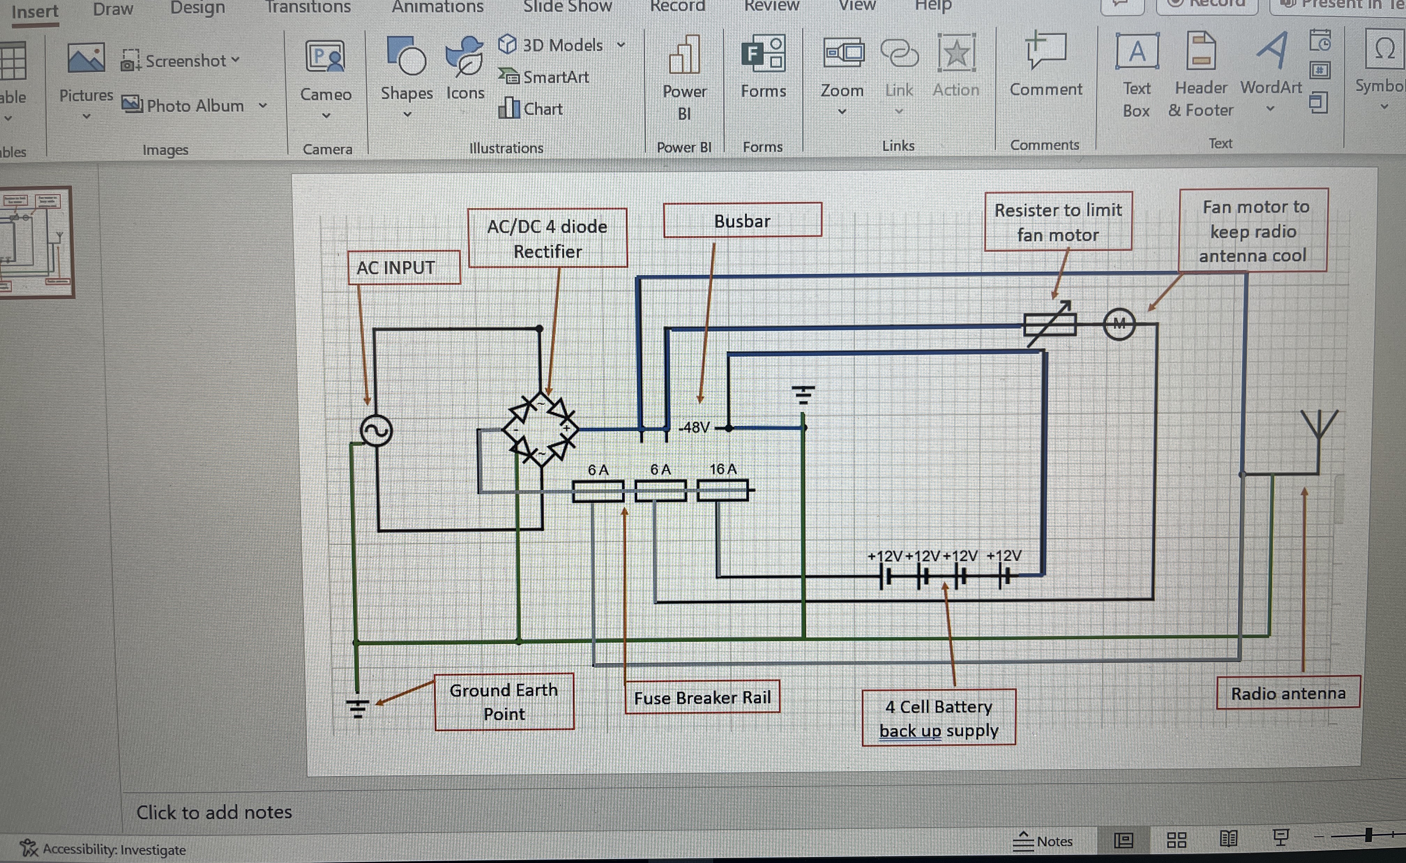Switch to Reading View
This screenshot has width=1406, height=863.
[x=1228, y=839]
